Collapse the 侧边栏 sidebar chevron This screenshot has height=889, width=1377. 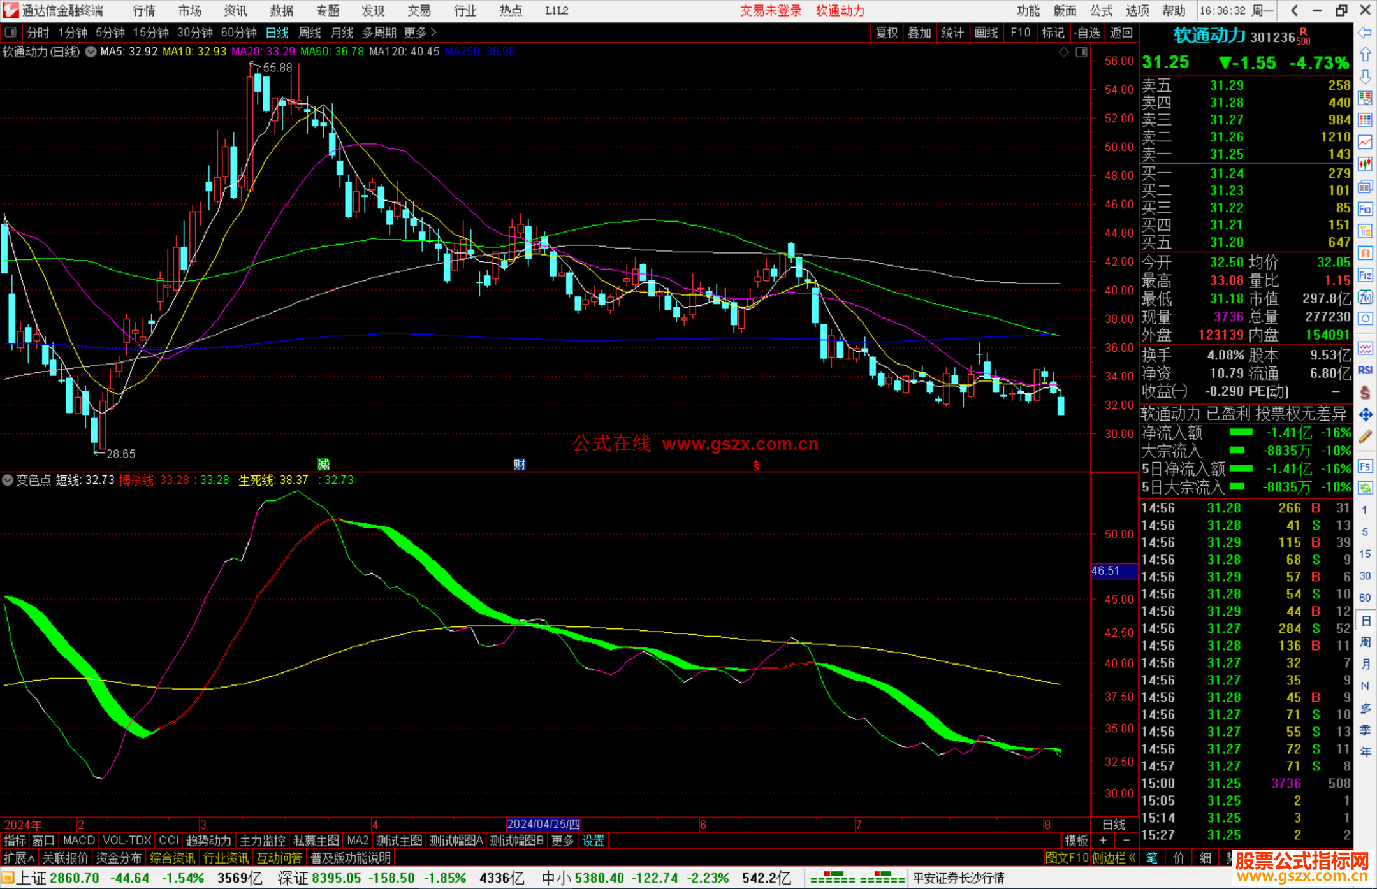pos(1132,858)
